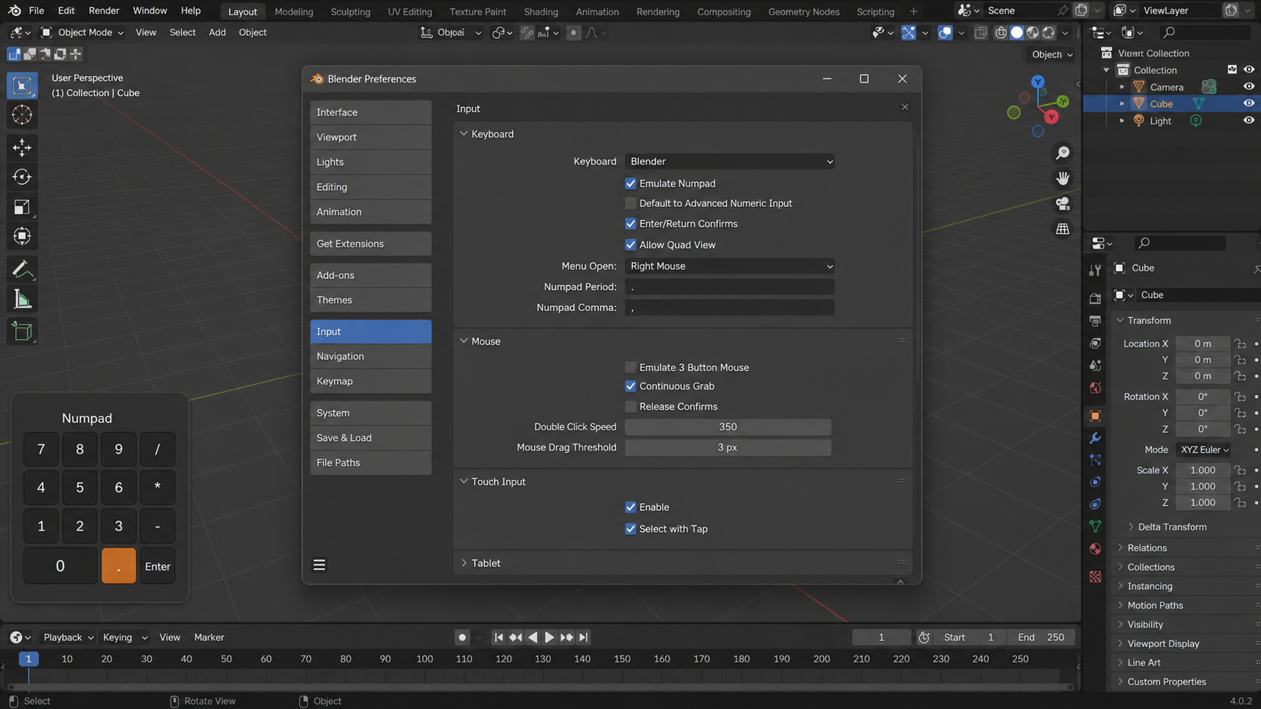Image resolution: width=1261 pixels, height=709 pixels.
Task: Open the Navigation preferences tab
Action: tap(370, 356)
